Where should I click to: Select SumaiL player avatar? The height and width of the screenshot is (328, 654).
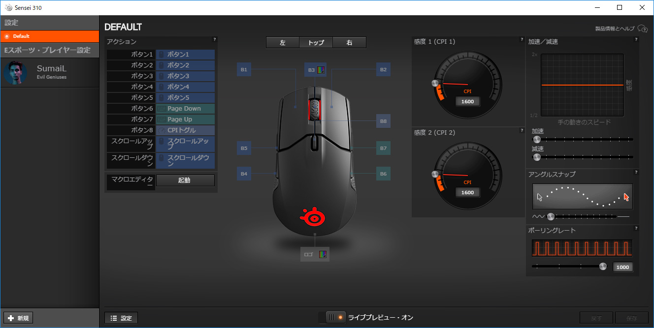tap(15, 73)
